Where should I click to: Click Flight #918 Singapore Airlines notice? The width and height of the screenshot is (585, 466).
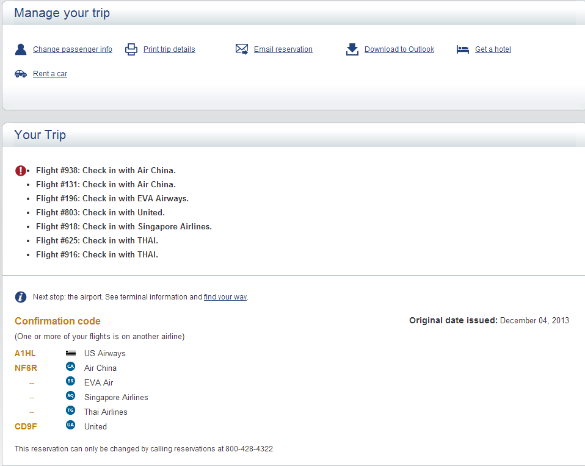coord(124,227)
